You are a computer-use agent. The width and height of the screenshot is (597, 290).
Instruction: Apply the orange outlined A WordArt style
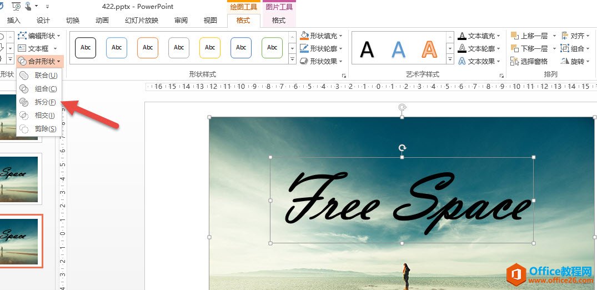click(x=429, y=49)
